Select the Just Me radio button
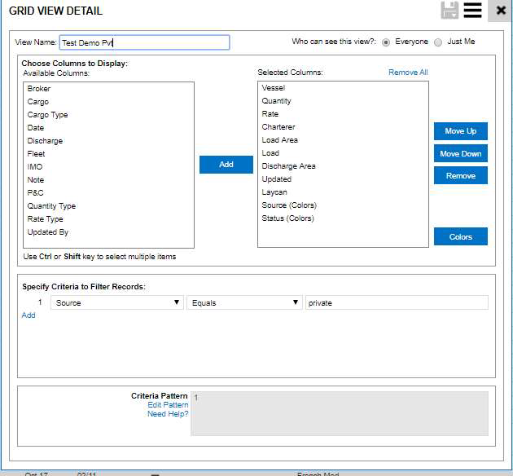 pyautogui.click(x=438, y=42)
